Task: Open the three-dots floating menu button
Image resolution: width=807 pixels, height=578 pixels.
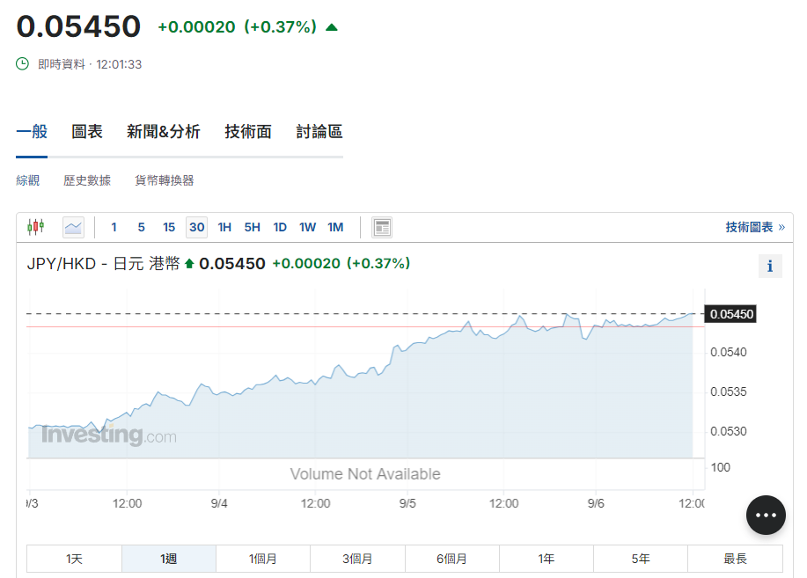Action: (x=766, y=515)
